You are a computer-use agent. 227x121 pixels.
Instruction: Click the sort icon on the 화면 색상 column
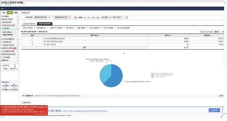point(99,36)
